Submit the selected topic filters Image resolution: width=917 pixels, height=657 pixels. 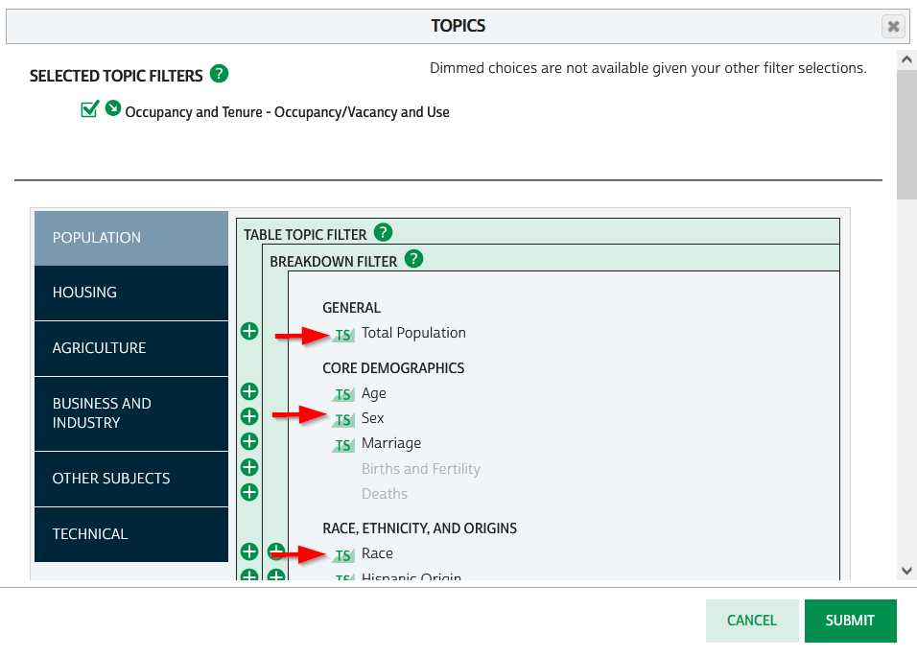[850, 621]
